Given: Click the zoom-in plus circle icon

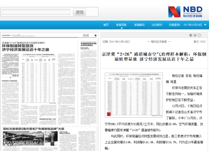Looking at the screenshot, I should (191, 35).
